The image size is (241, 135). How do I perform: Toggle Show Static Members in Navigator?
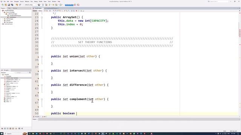click(8, 129)
